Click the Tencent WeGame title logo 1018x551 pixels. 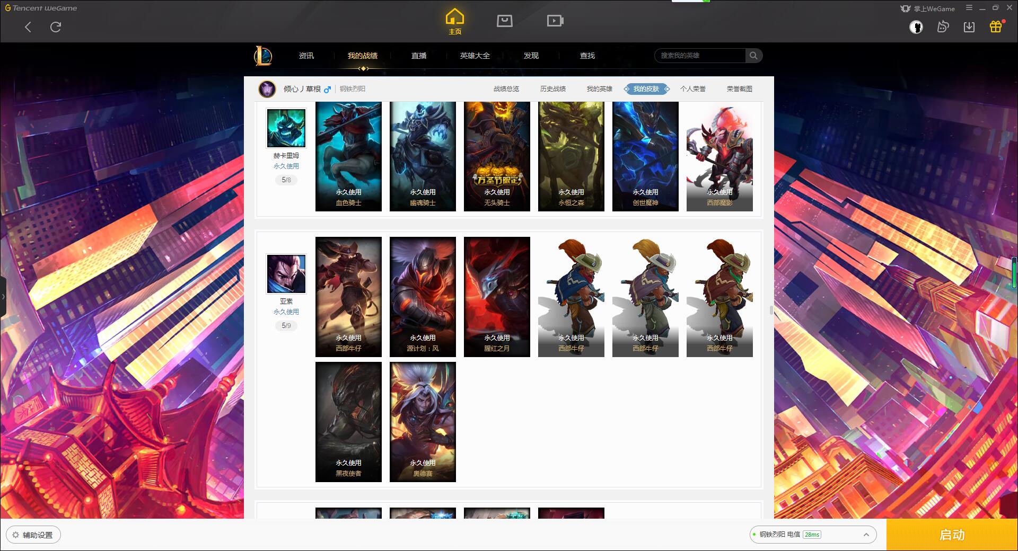(41, 8)
